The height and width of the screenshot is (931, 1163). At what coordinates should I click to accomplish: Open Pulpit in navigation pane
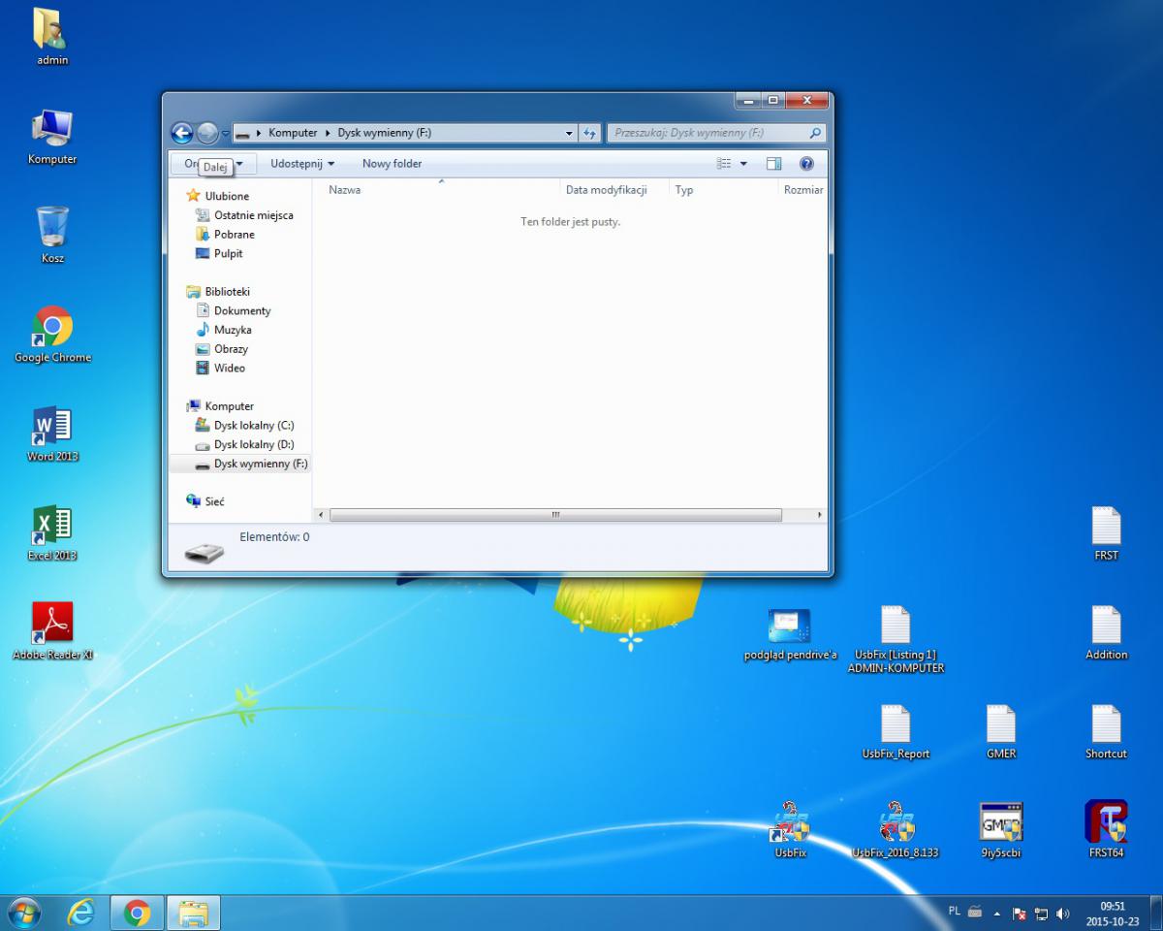(x=228, y=253)
